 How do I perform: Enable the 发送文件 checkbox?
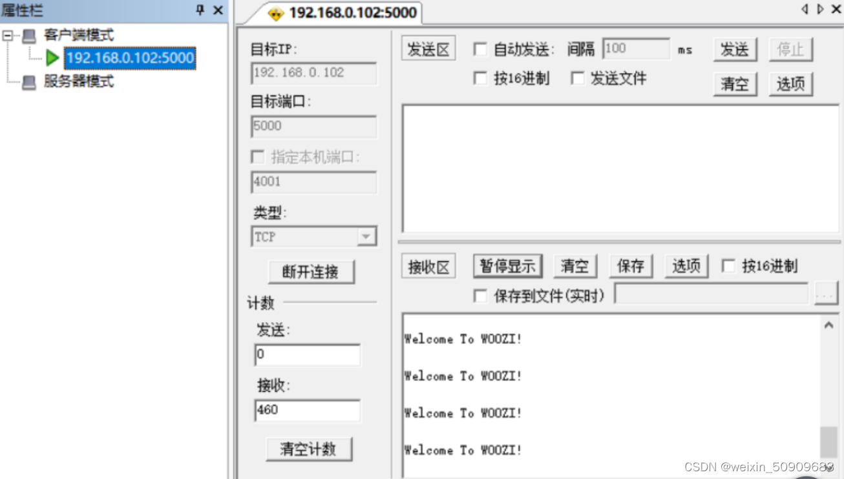(x=577, y=79)
